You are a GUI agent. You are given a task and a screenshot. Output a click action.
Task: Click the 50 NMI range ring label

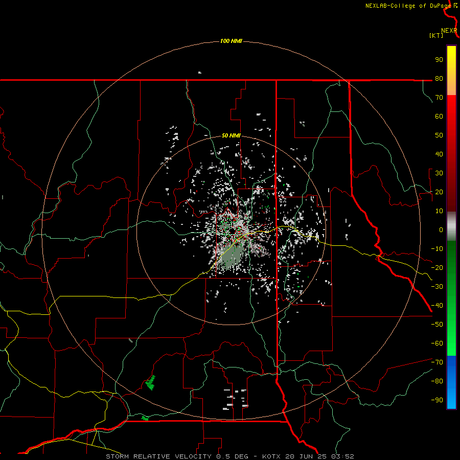[231, 135]
